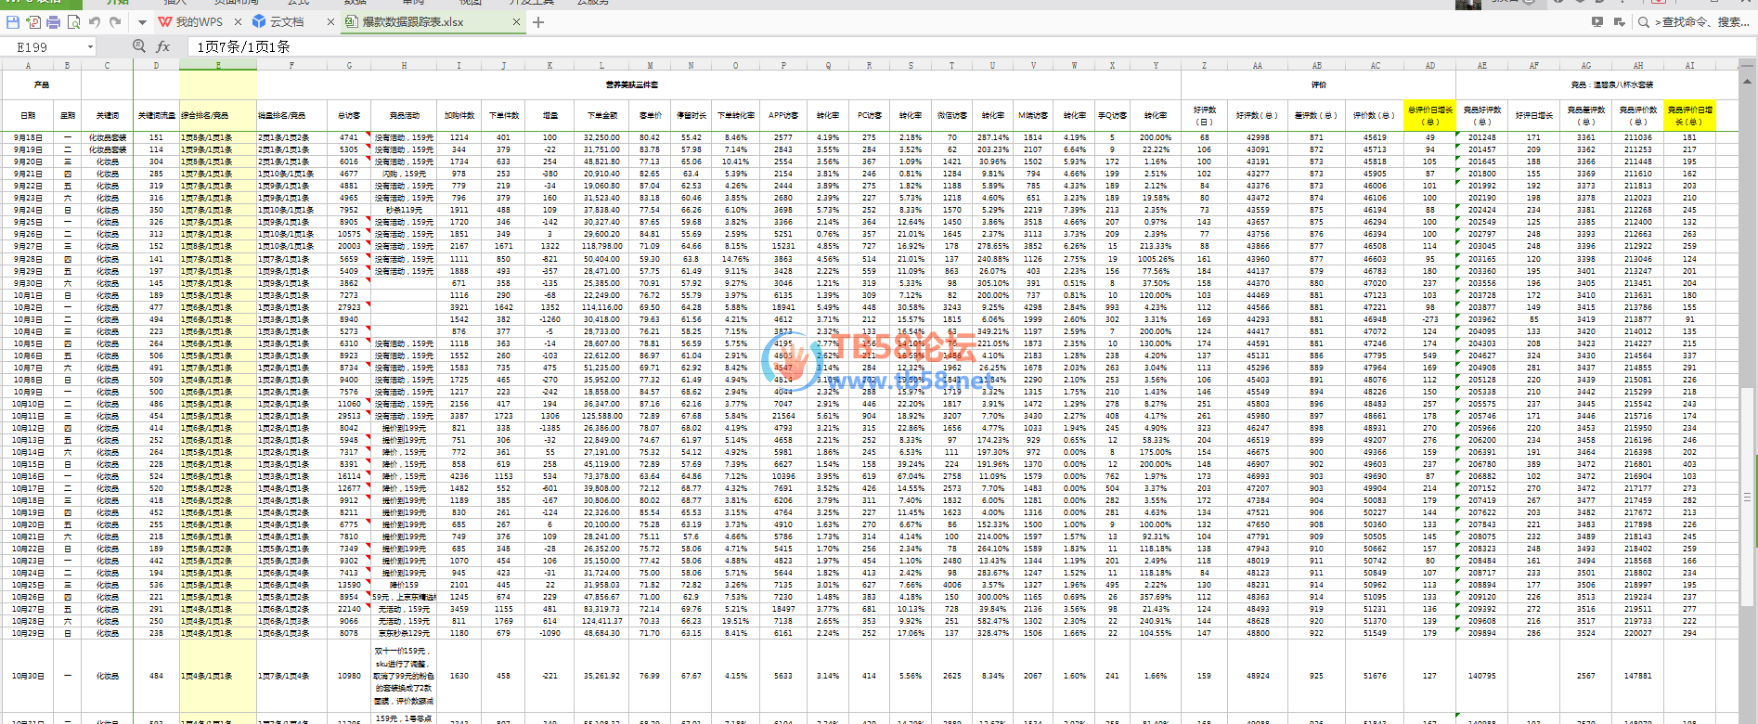The height and width of the screenshot is (724, 1758).
Task: Click the 10月1日 date cell
Action: tap(28, 295)
